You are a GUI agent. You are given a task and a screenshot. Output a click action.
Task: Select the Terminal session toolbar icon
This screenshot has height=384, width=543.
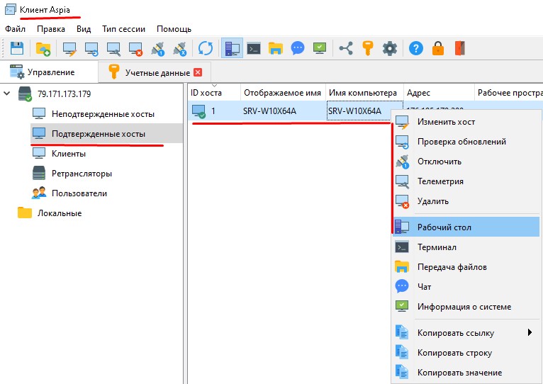click(254, 48)
